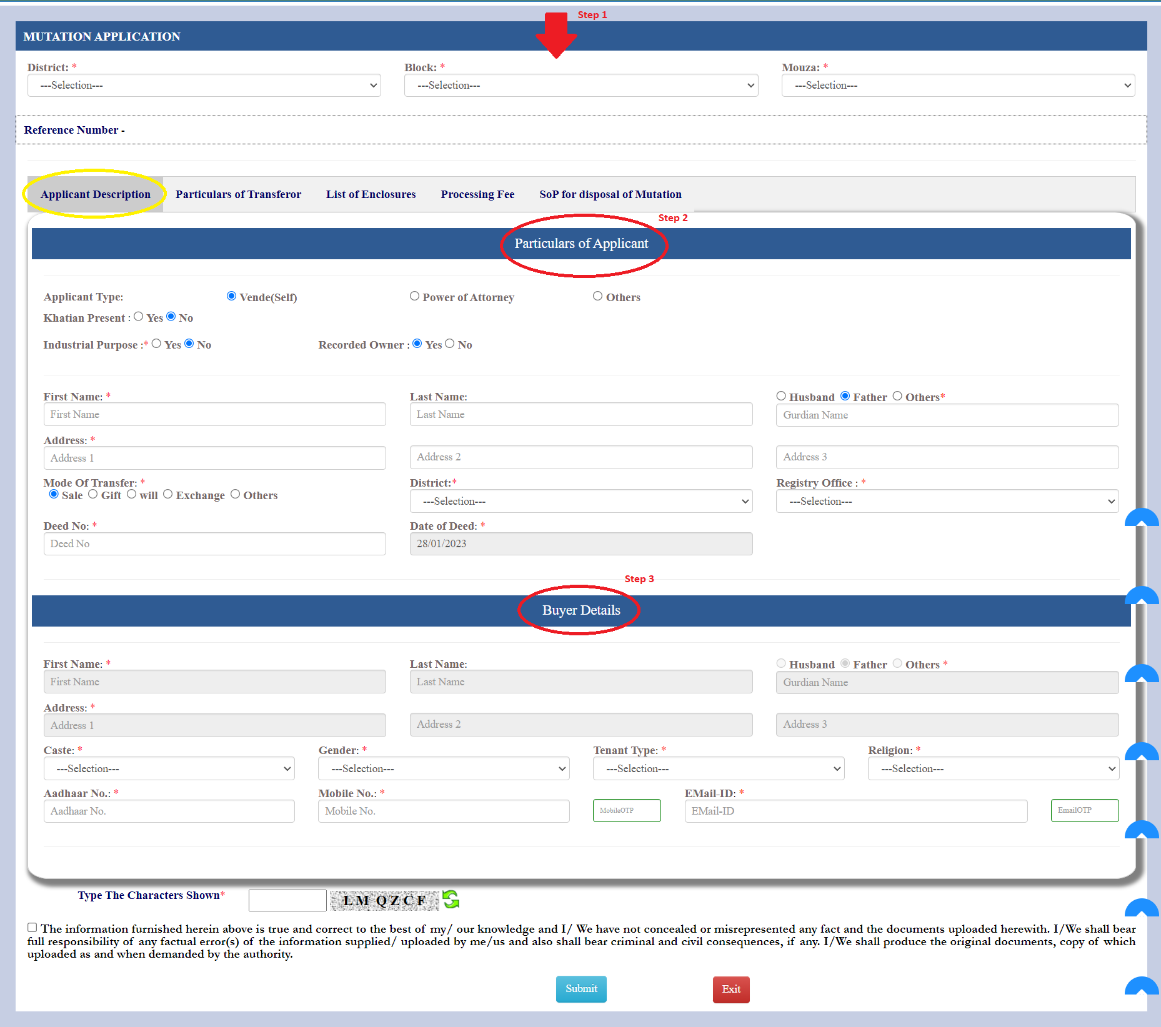The width and height of the screenshot is (1161, 1027).
Task: Expand the Religion selection dropdown
Action: pyautogui.click(x=993, y=768)
